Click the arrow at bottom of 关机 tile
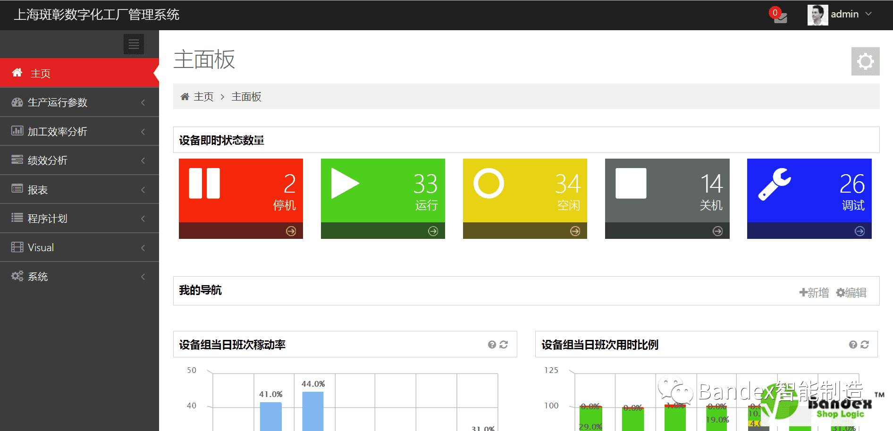 click(717, 231)
